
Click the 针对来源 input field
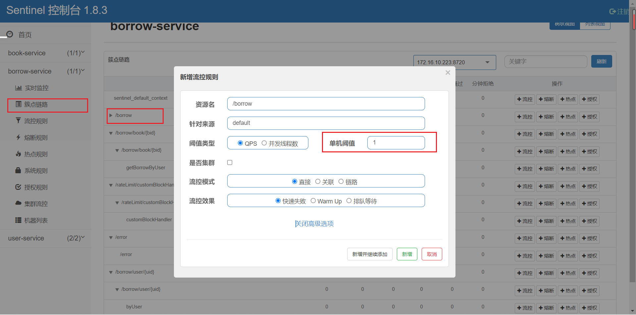[326, 123]
